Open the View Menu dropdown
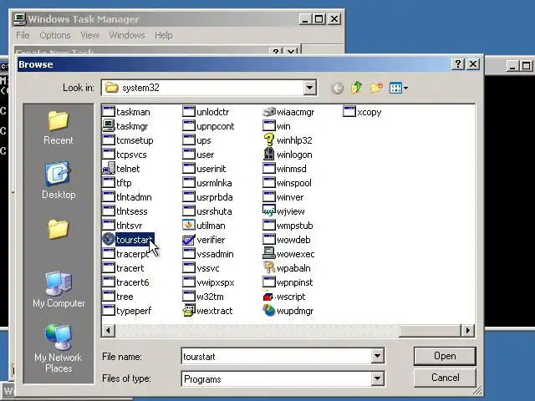 [x=399, y=88]
